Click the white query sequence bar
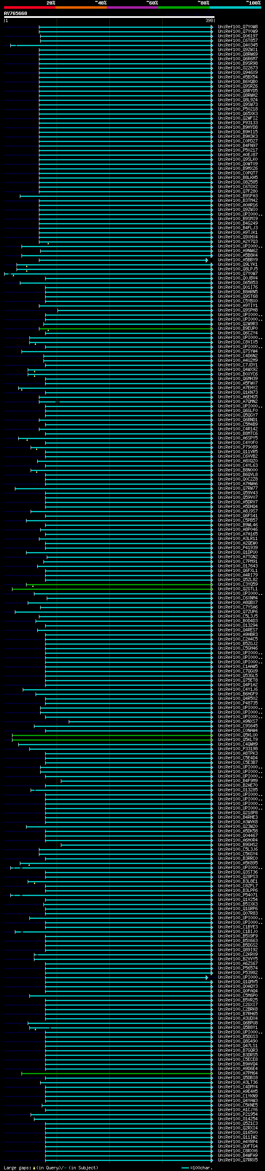The image size is (265, 1171). [109, 17]
